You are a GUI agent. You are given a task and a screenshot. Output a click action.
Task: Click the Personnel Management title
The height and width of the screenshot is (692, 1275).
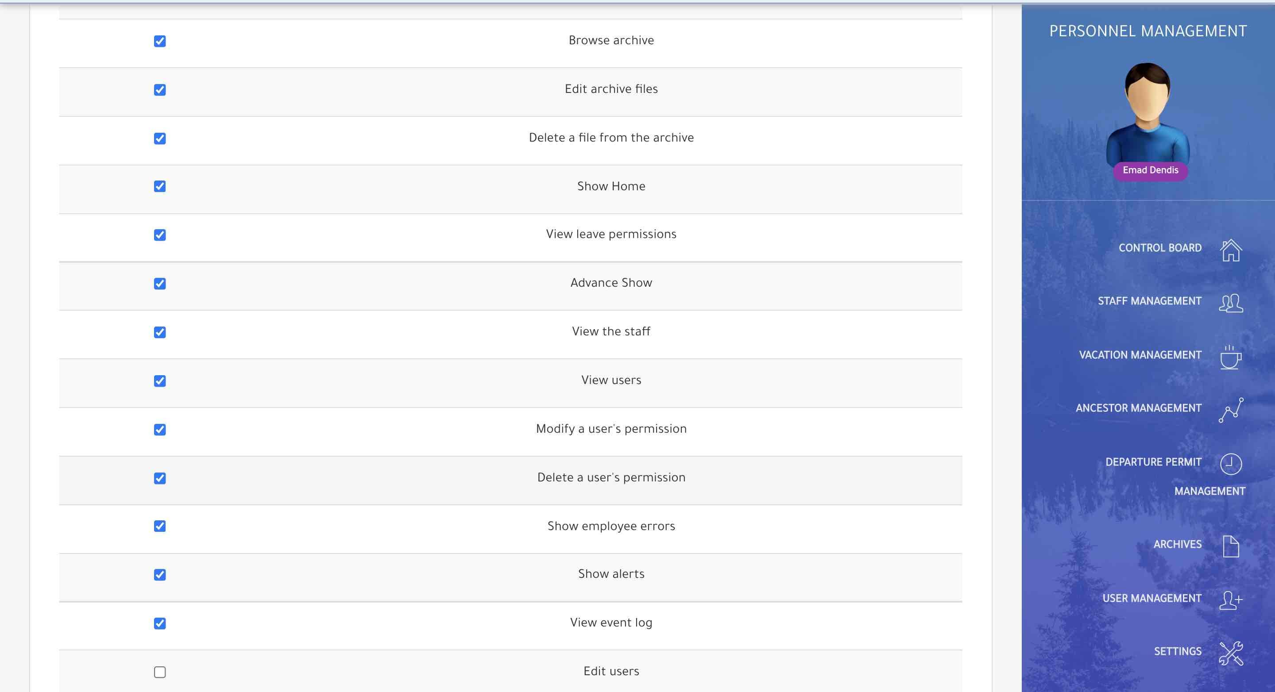pyautogui.click(x=1148, y=31)
